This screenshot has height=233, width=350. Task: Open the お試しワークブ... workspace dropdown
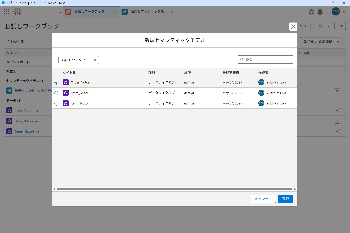[79, 60]
